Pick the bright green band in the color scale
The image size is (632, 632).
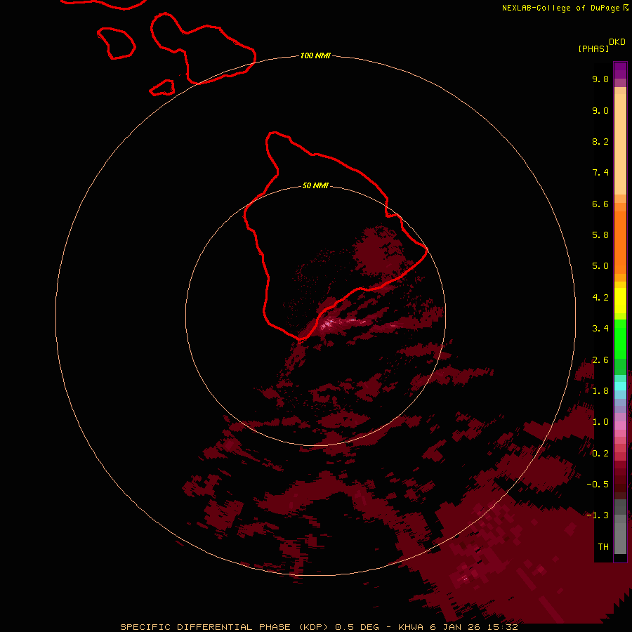pyautogui.click(x=620, y=339)
